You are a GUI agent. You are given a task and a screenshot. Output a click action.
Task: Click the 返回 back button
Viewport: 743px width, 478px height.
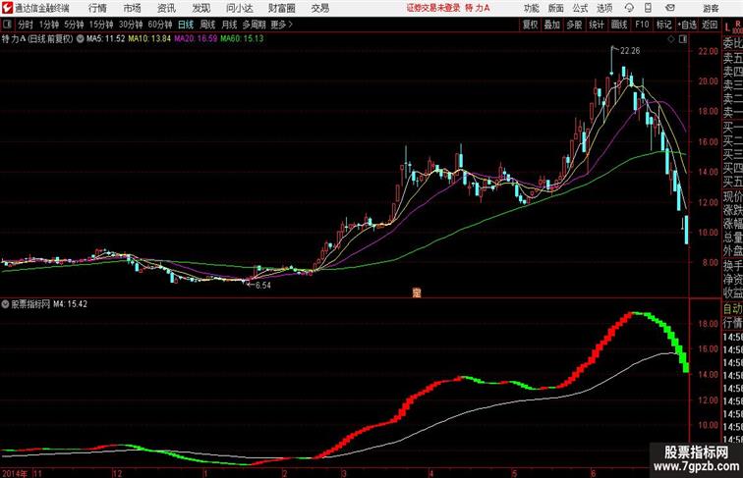pos(710,25)
